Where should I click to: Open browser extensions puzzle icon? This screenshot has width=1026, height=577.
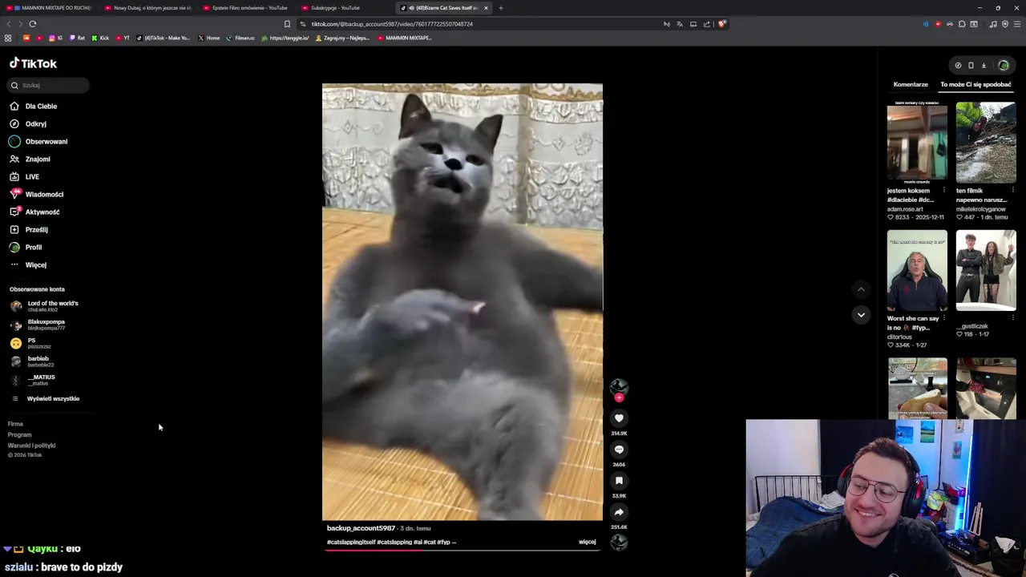(x=962, y=24)
